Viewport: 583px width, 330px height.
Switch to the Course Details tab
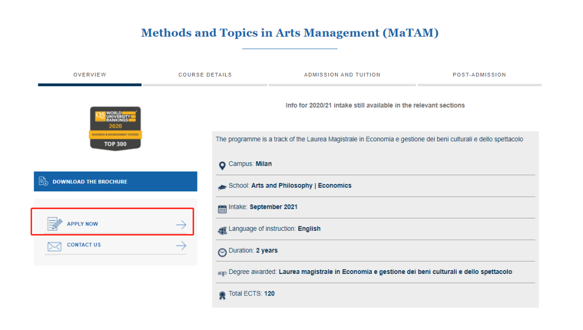[205, 74]
